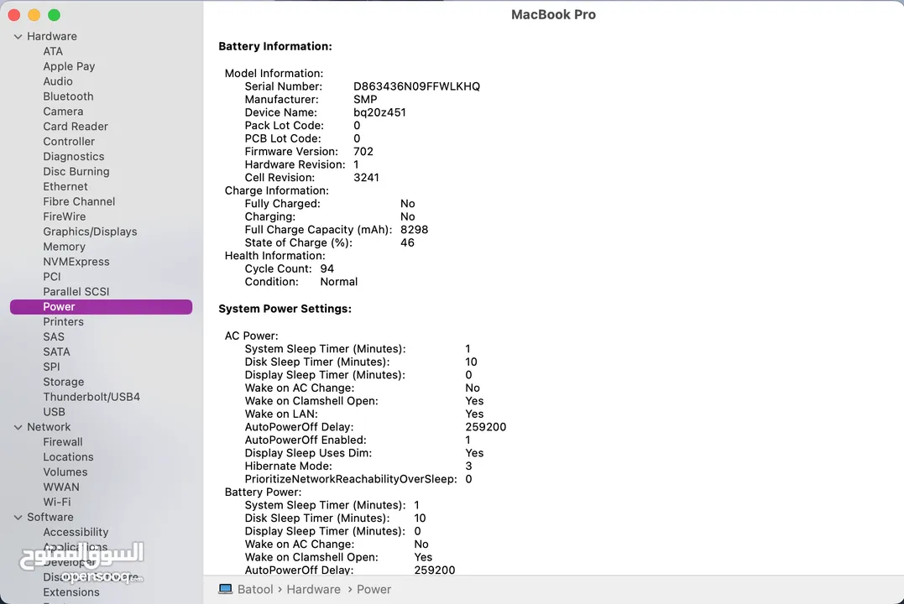
Task: Click State of Charge value 46
Action: click(408, 242)
